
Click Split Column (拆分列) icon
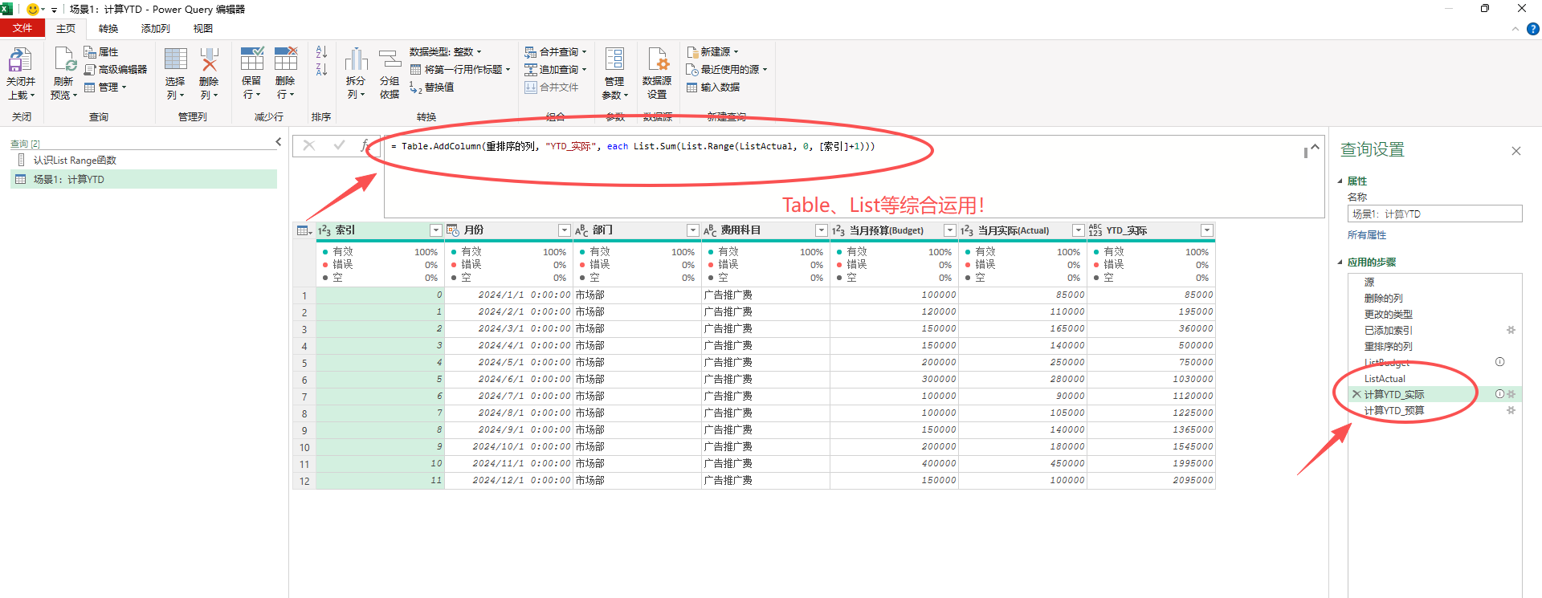(356, 61)
